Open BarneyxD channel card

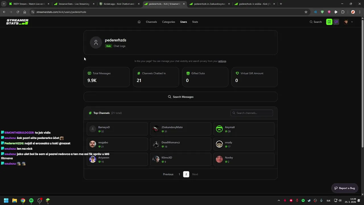coord(117,129)
